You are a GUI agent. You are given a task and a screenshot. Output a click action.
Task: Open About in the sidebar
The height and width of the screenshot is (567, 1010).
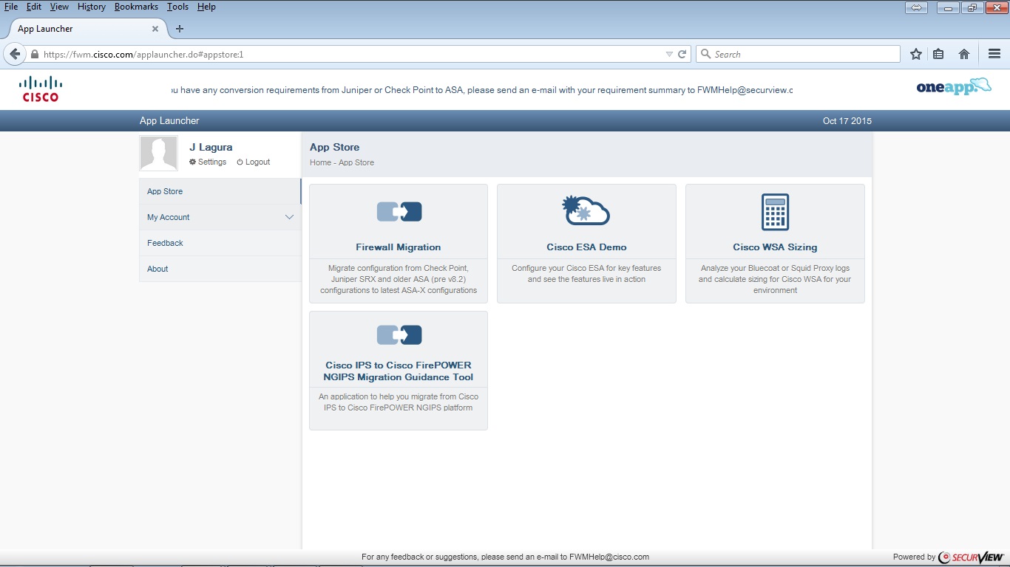coord(220,269)
